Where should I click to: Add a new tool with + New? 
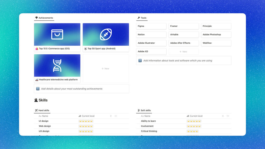point(184,51)
